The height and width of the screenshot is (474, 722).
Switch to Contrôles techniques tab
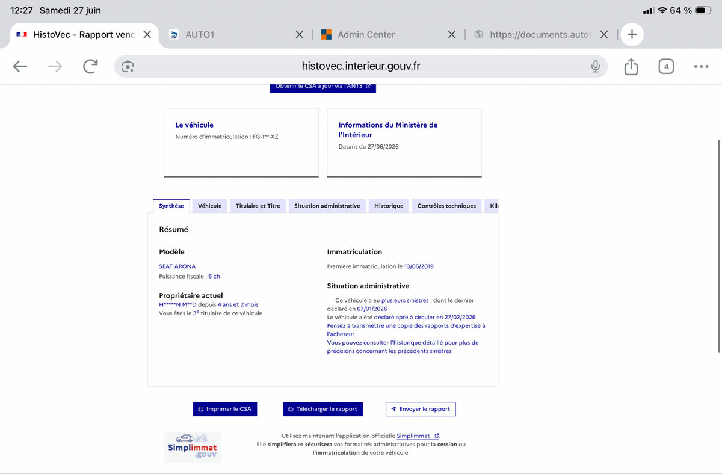[x=446, y=206]
